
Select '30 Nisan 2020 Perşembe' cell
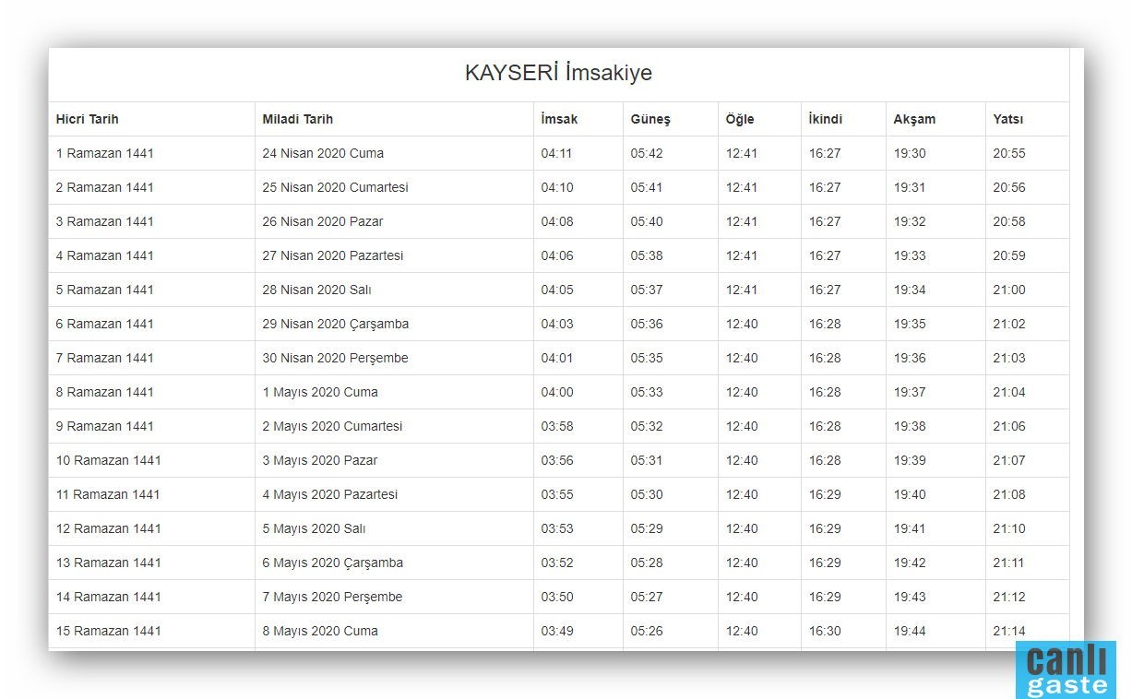335,358
